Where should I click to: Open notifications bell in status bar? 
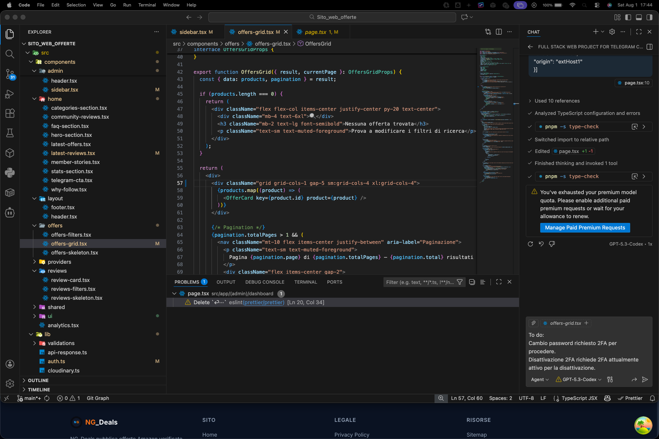pyautogui.click(x=652, y=398)
